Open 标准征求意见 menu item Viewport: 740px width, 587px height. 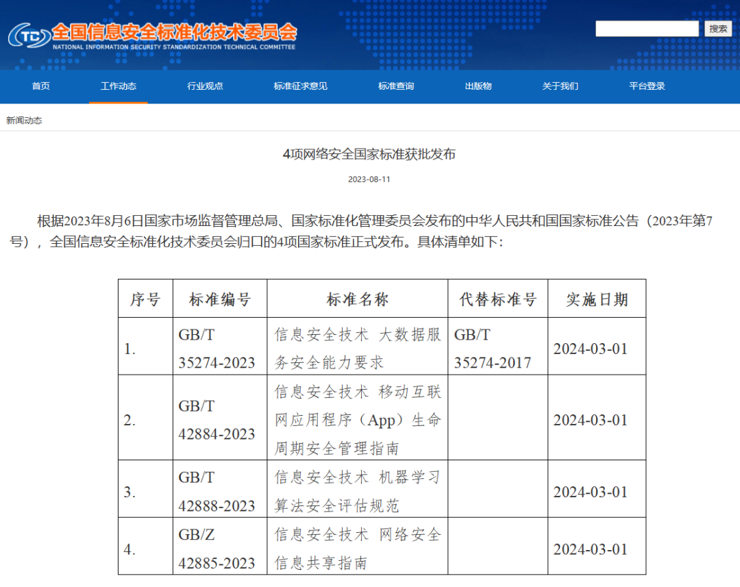tap(300, 86)
